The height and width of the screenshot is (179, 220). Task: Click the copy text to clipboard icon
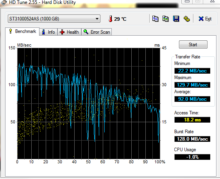pyautogui.click(x=155, y=19)
